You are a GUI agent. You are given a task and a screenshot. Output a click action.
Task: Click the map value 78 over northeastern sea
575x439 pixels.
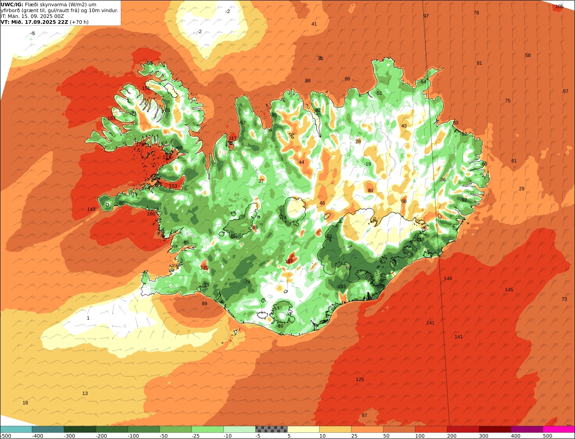point(476,13)
